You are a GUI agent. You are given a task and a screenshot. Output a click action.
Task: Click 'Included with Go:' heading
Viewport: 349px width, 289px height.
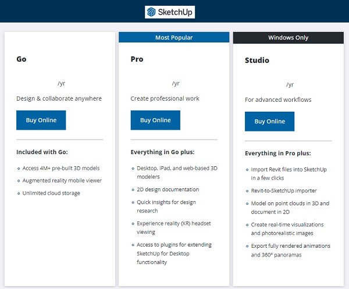coord(42,152)
